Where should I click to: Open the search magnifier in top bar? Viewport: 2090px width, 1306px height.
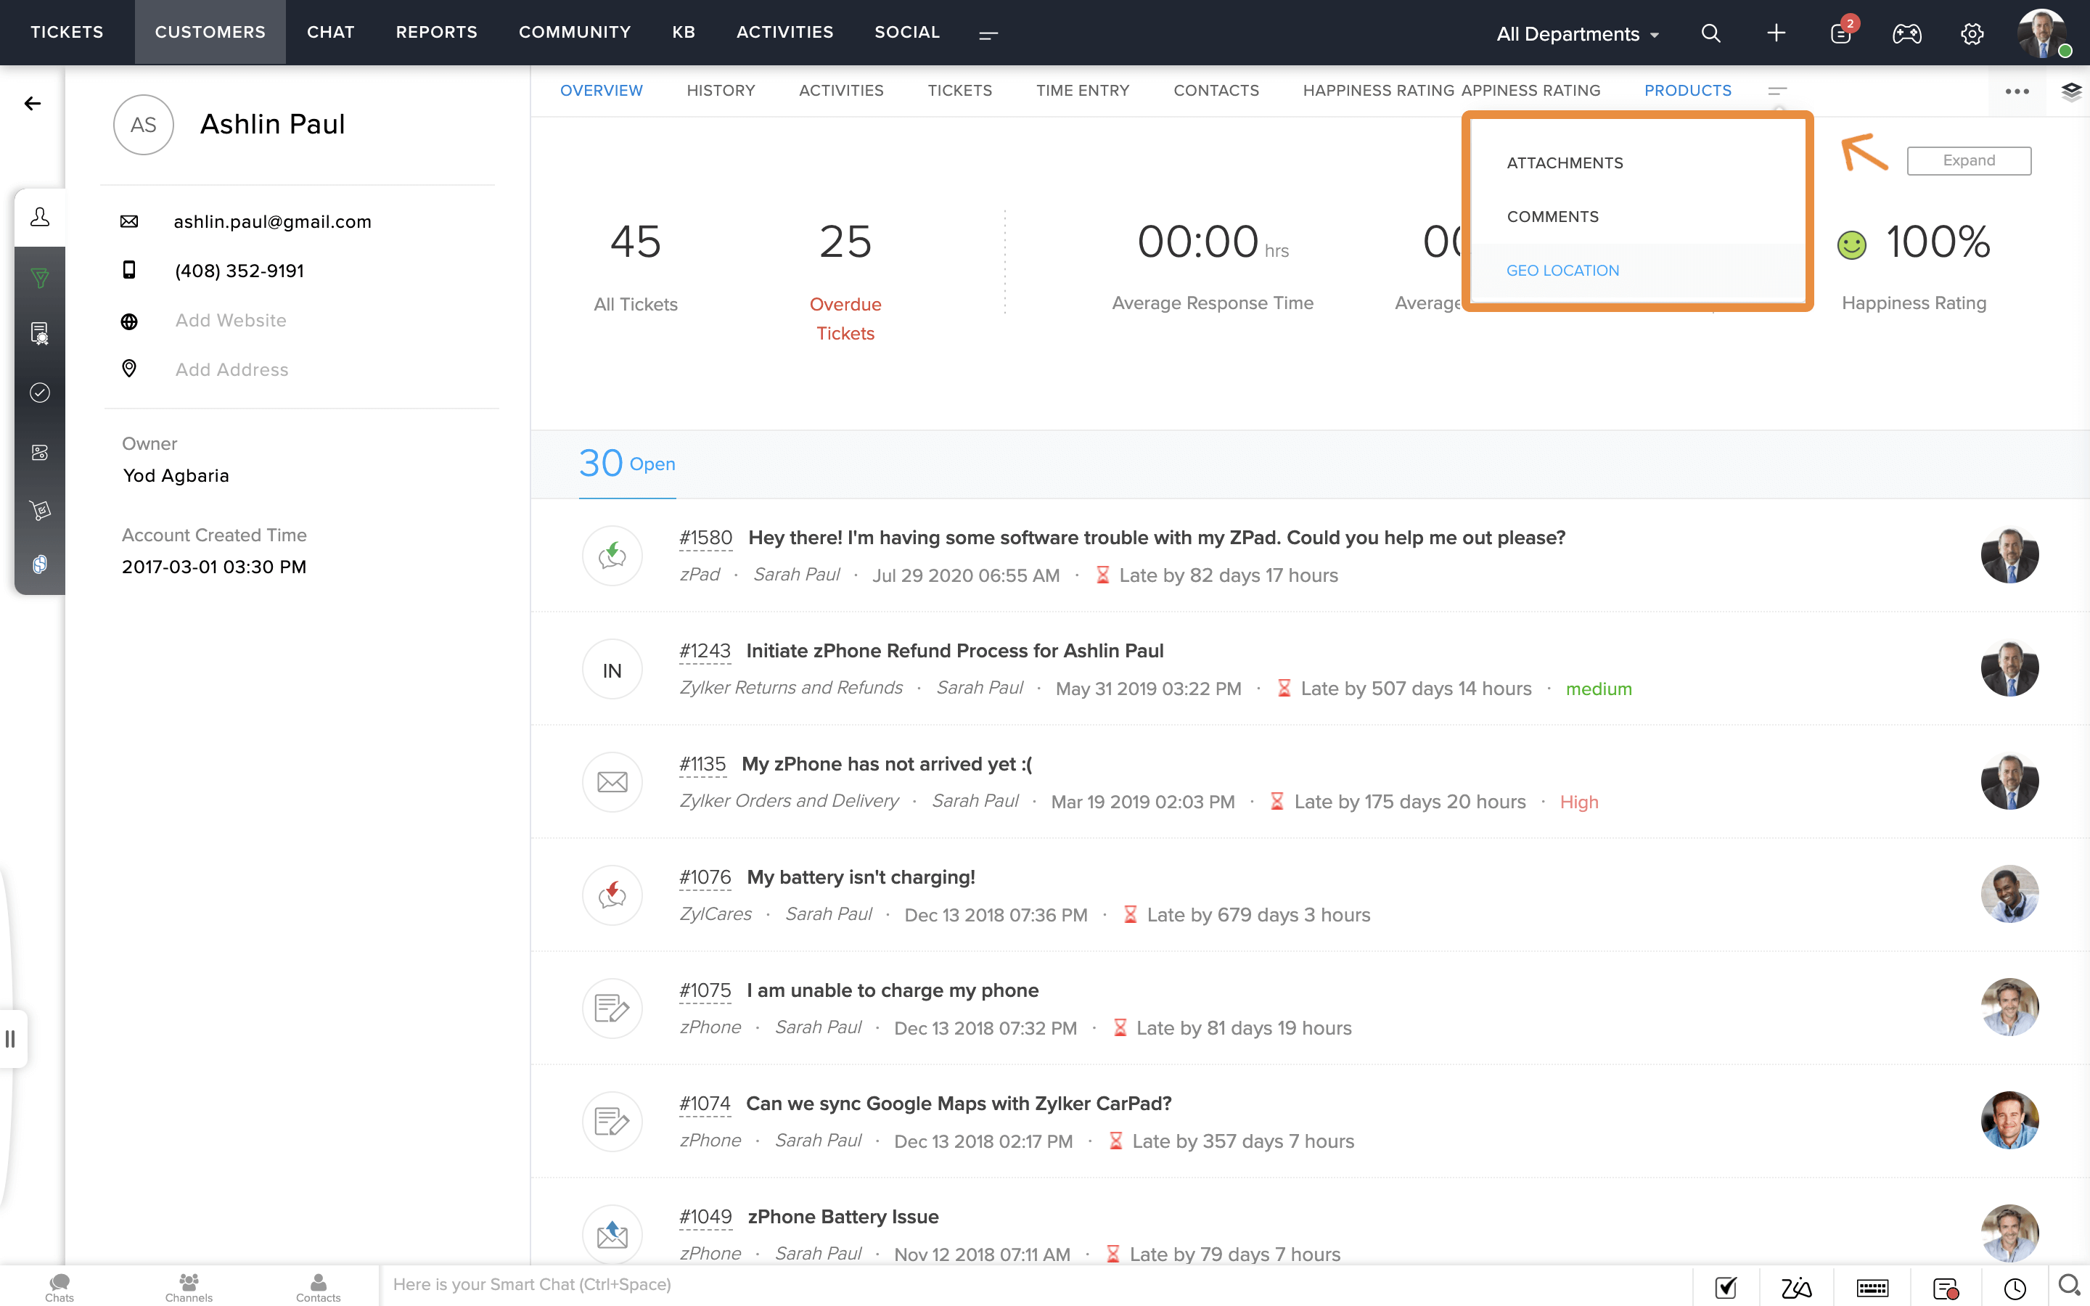click(x=1710, y=33)
